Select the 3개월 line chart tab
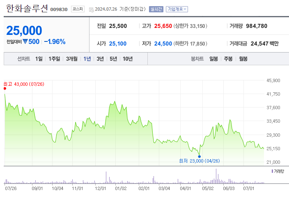The image size is (289, 197). pyautogui.click(x=72, y=59)
